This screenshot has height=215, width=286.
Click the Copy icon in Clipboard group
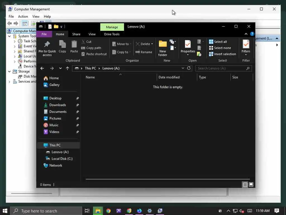click(x=62, y=44)
